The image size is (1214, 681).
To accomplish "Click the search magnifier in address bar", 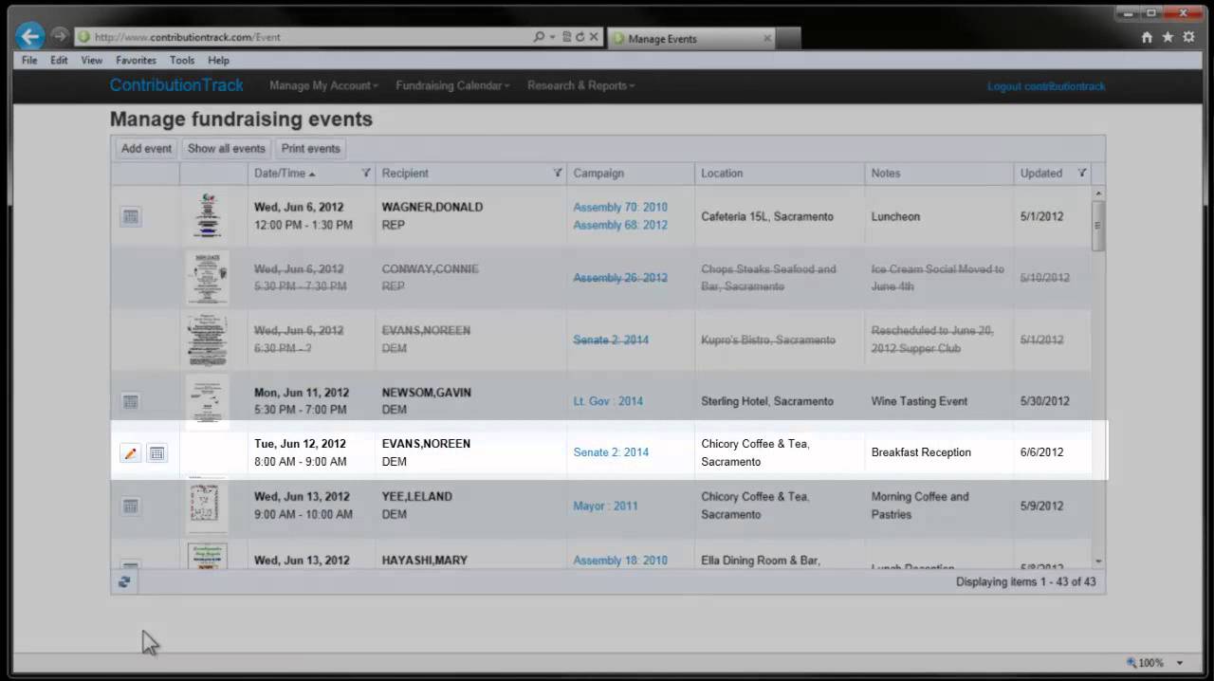I will click(x=539, y=37).
